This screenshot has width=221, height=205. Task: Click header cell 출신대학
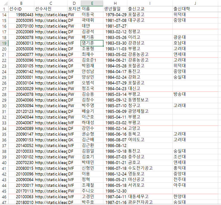tap(195, 9)
